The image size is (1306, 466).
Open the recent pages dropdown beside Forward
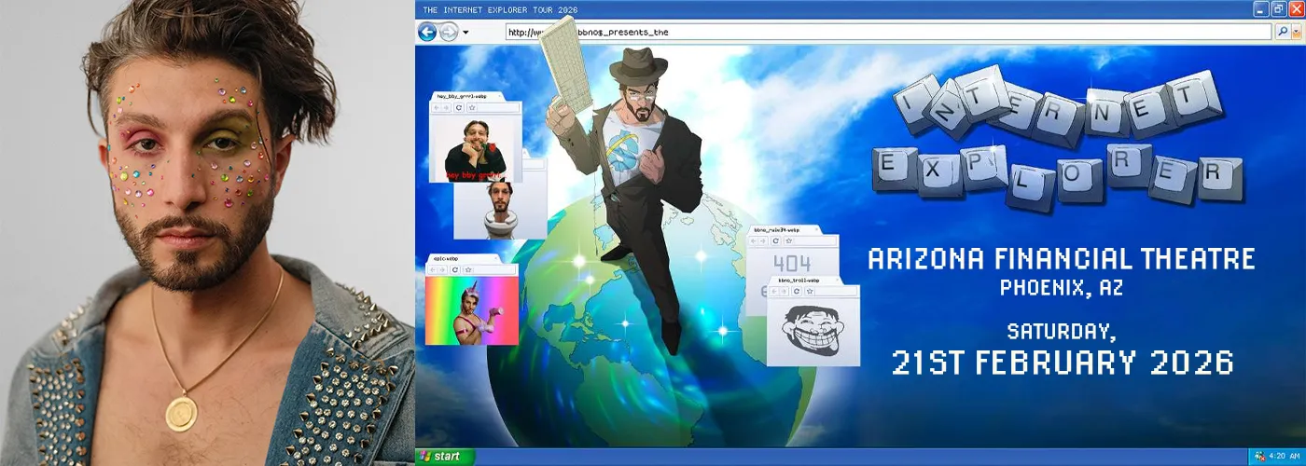pos(465,33)
